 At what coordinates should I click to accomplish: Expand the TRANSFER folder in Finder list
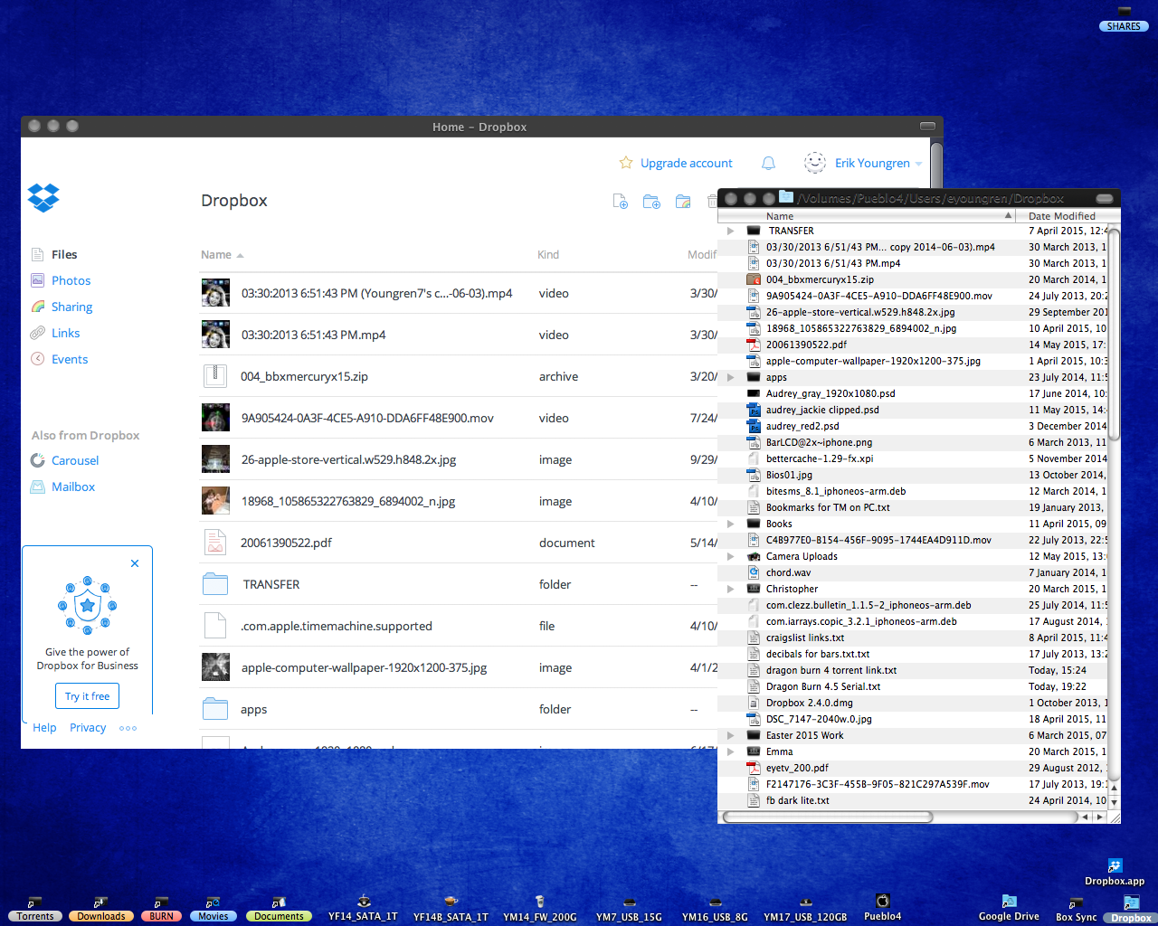[731, 231]
